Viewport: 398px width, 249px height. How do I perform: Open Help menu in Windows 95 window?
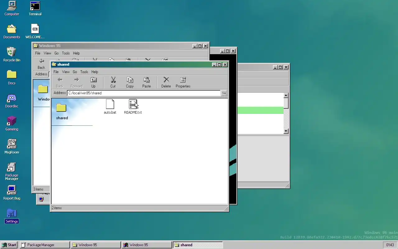click(x=76, y=53)
